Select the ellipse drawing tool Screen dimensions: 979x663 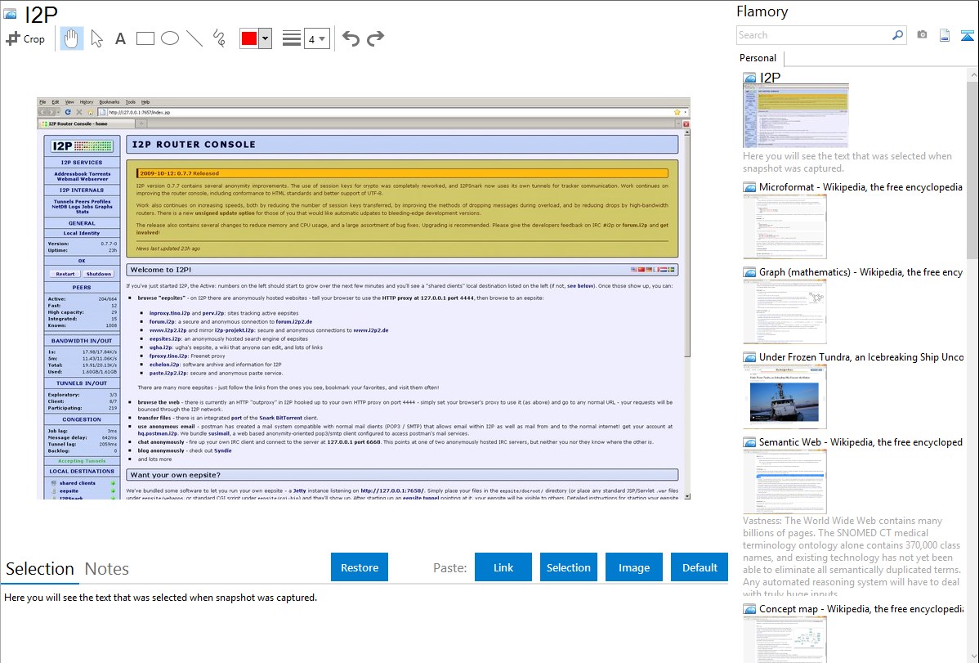[x=170, y=38]
